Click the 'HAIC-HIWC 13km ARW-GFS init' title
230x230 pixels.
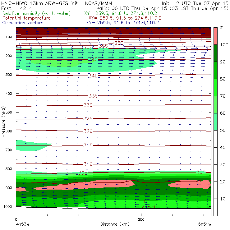tap(39, 3)
